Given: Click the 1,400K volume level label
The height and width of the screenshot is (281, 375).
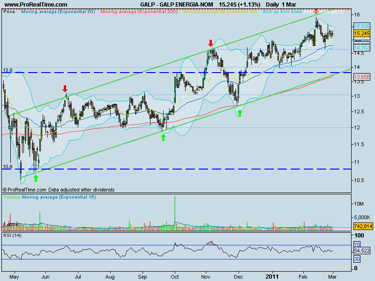Looking at the screenshot, I should tap(11, 225).
